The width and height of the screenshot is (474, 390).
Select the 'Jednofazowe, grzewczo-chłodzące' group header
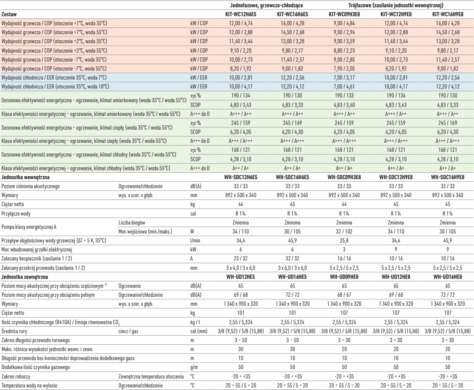pos(267,5)
